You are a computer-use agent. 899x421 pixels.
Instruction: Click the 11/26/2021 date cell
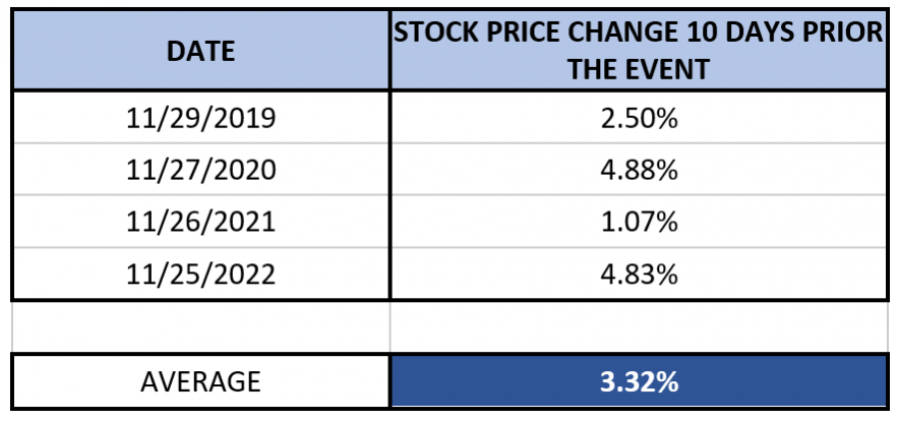201,221
